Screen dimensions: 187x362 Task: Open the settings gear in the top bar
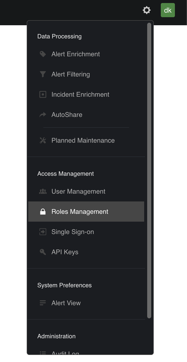(x=147, y=10)
